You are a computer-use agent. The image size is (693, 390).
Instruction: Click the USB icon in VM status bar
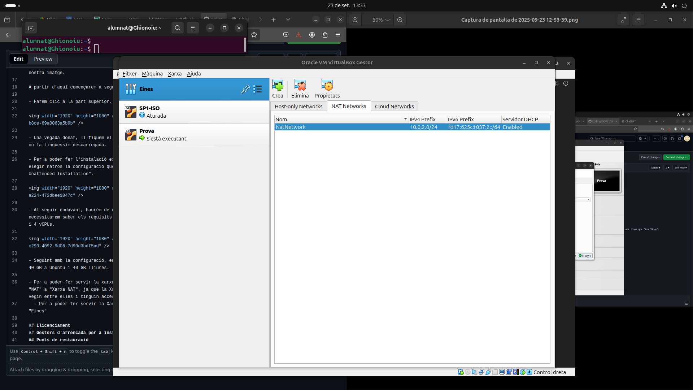click(488, 372)
